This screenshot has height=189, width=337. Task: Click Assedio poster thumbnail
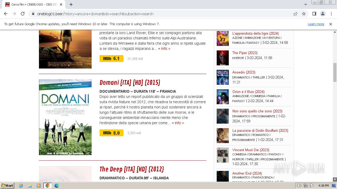223,77
